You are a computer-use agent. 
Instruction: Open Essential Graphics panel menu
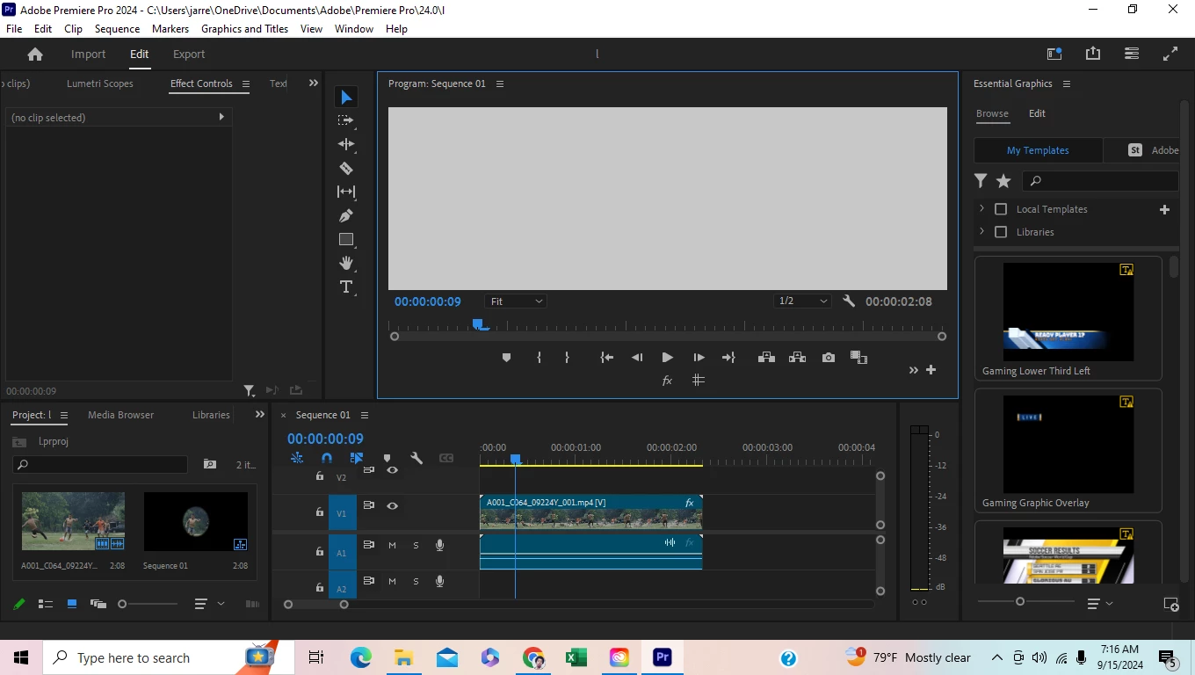1067,84
